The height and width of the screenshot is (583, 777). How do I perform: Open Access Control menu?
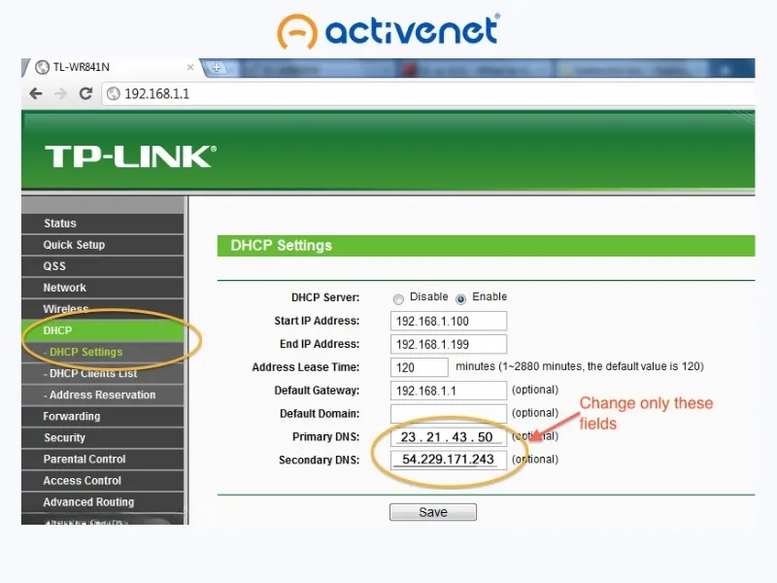[103, 481]
